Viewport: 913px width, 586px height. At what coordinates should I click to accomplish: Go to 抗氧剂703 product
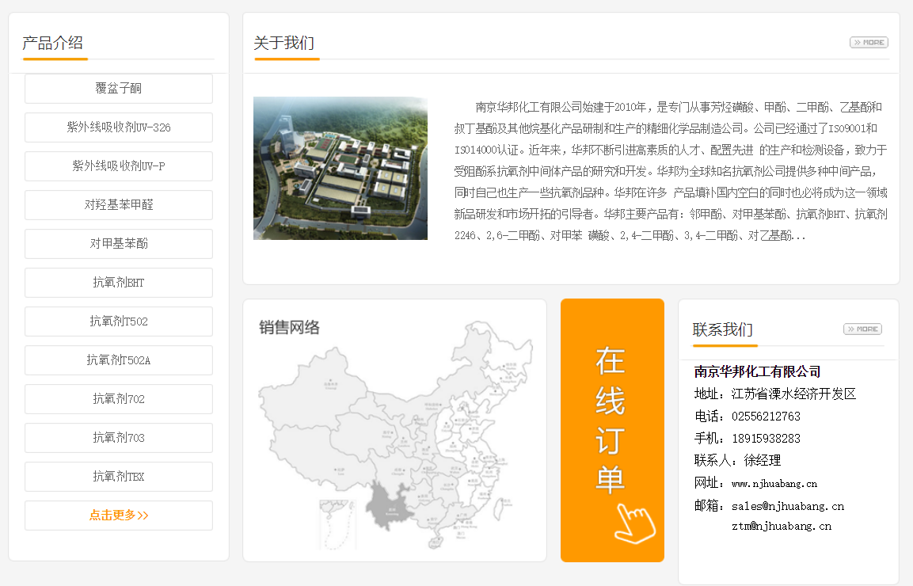point(119,438)
